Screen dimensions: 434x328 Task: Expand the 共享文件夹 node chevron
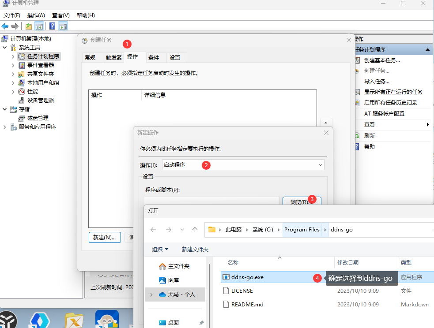13,74
